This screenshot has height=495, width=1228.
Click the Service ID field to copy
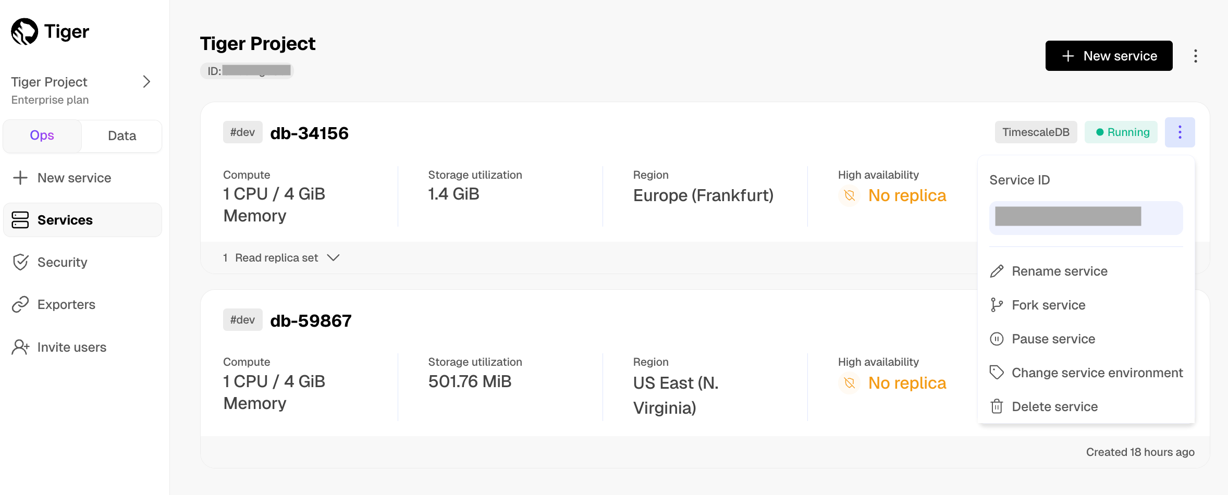point(1086,217)
